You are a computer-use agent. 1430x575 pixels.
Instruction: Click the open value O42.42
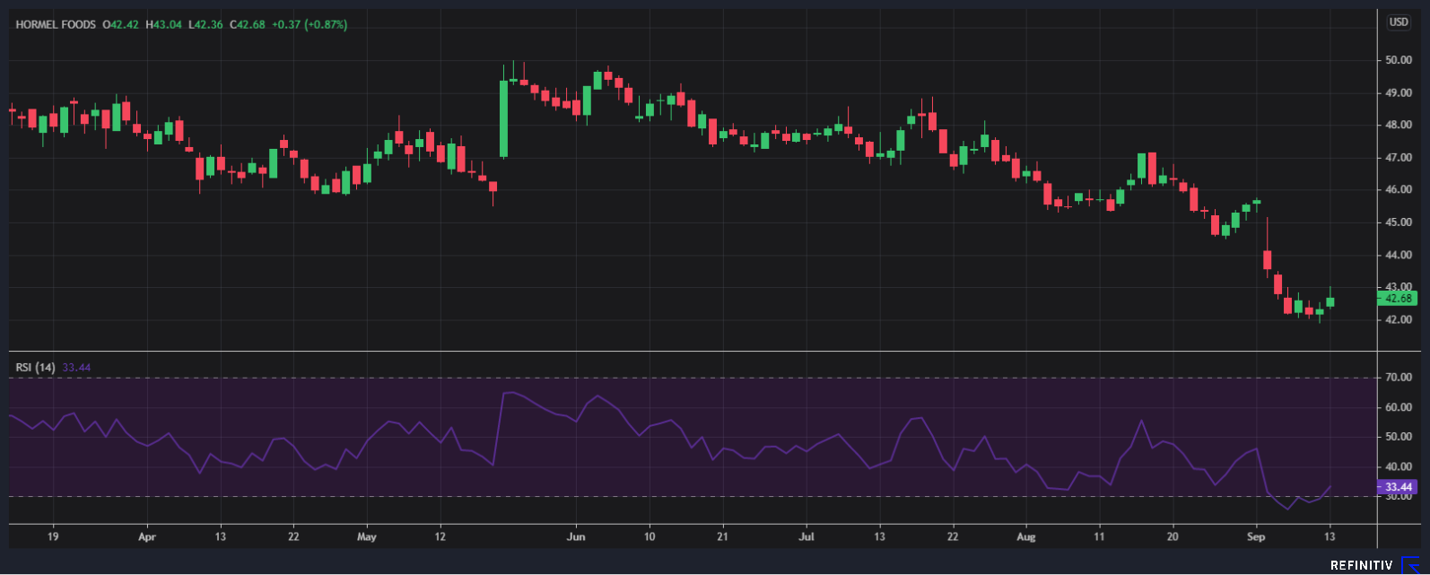tap(121, 24)
